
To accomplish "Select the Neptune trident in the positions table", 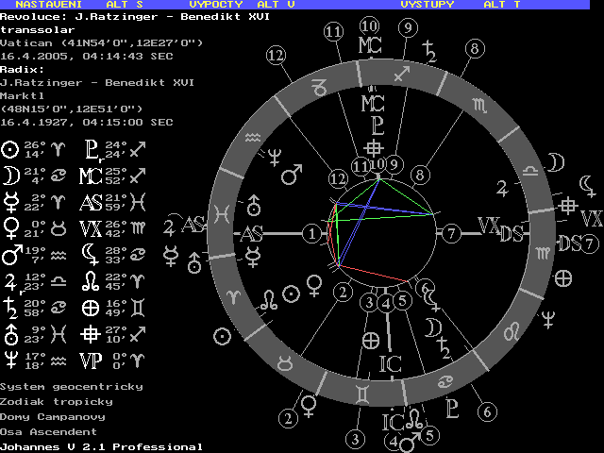I will click(10, 359).
